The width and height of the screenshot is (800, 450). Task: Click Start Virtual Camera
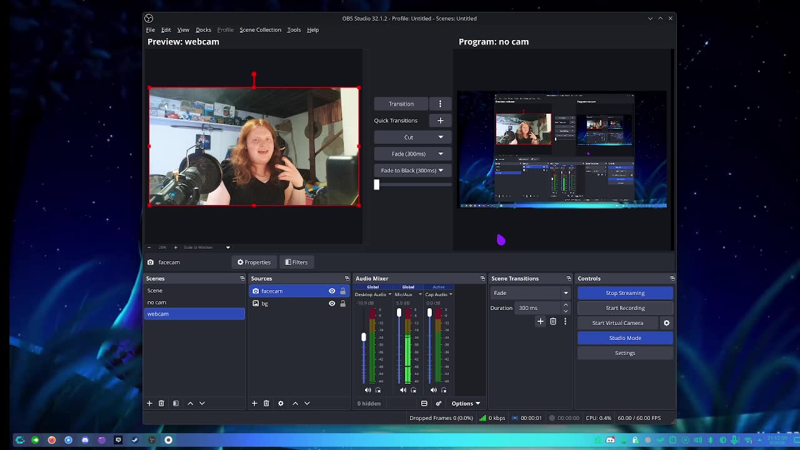(617, 323)
